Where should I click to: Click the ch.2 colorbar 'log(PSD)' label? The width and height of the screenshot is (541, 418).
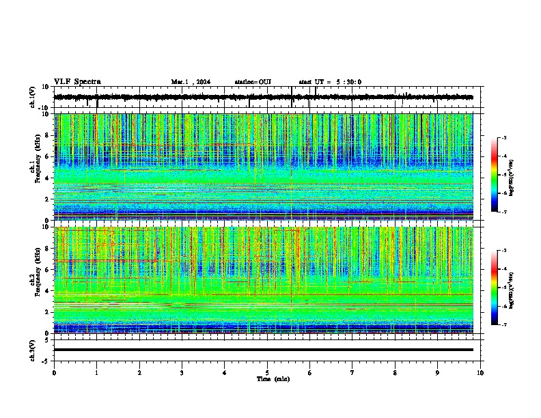(x=511, y=290)
